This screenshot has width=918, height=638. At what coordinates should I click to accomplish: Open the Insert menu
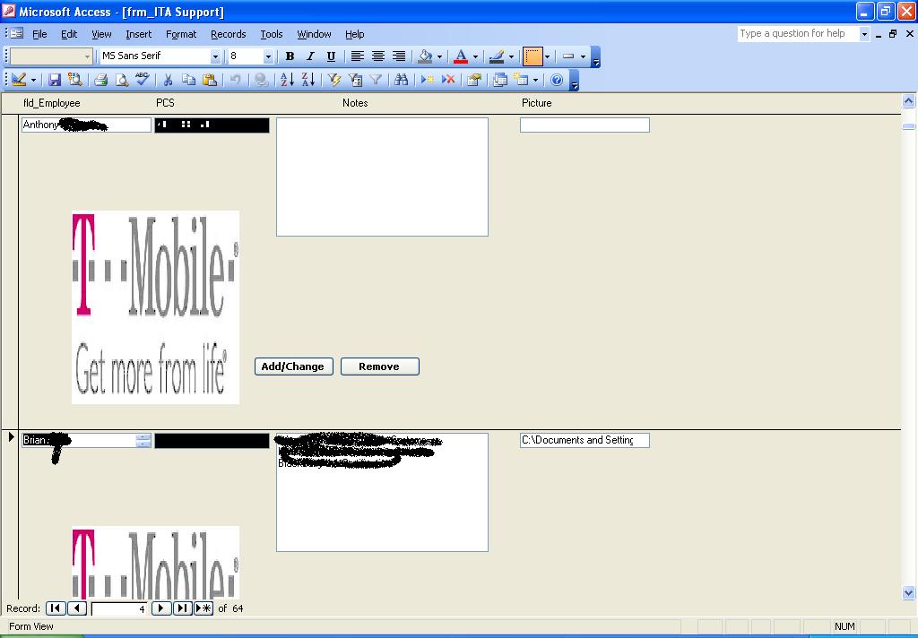coord(139,34)
